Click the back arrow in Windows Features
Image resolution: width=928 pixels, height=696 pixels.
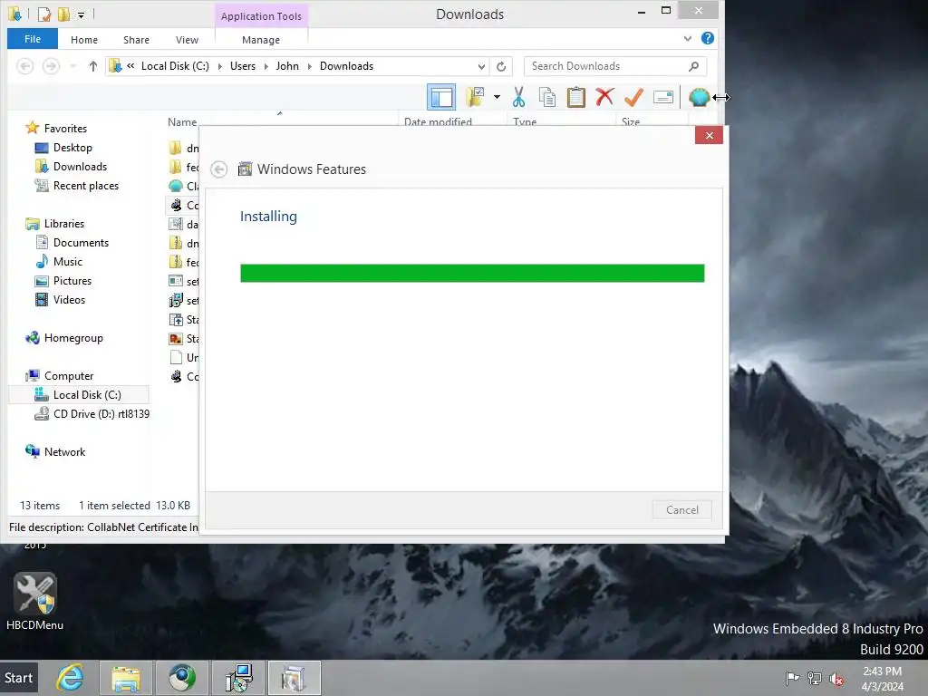pos(219,169)
